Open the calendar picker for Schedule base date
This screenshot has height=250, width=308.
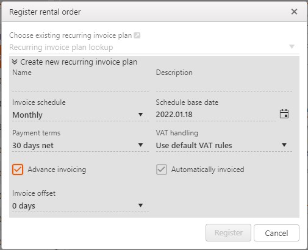coord(284,114)
